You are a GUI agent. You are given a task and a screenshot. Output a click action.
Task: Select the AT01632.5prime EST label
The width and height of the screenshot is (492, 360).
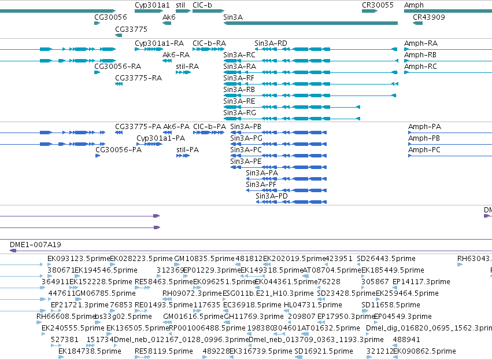coord(330,328)
